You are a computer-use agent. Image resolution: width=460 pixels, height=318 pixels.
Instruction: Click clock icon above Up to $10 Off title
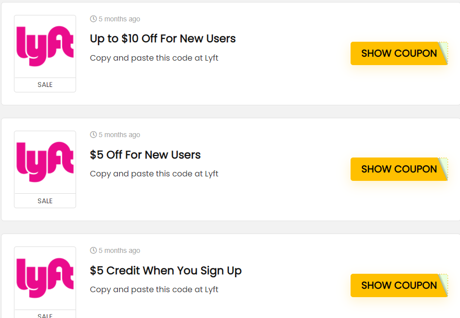point(93,19)
